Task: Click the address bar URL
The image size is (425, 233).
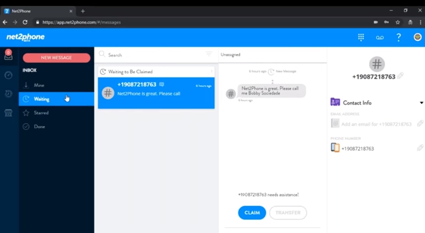Action: [x=81, y=22]
